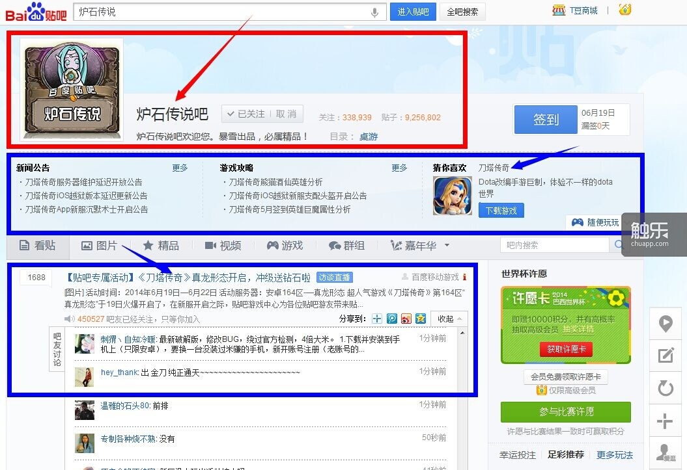Select the 足彩推荐 tab
This screenshot has width=687, height=470.
click(x=566, y=454)
